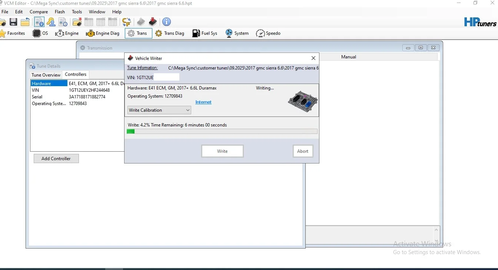Open Favorites star in navigation bar
Image resolution: width=498 pixels, height=270 pixels.
point(13,33)
